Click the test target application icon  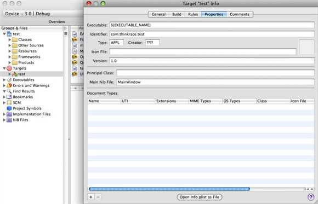tap(15, 74)
